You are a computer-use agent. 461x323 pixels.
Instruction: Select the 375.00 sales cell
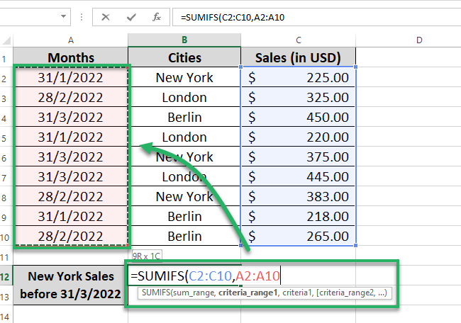click(x=298, y=157)
